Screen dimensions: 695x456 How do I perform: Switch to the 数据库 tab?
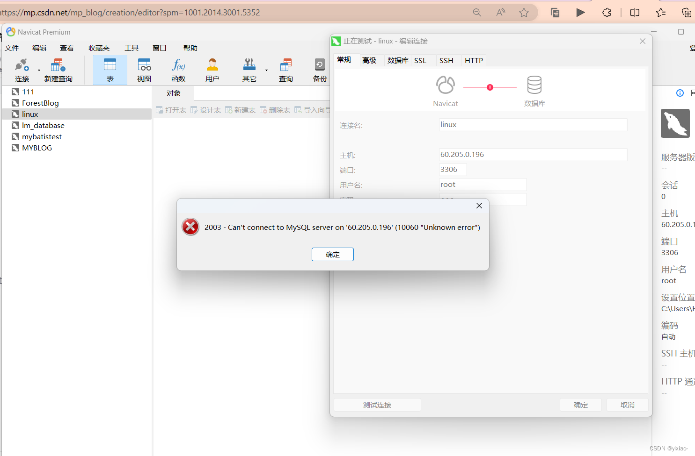pyautogui.click(x=398, y=60)
